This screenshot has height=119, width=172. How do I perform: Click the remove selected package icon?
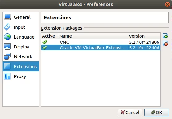[x=165, y=43]
